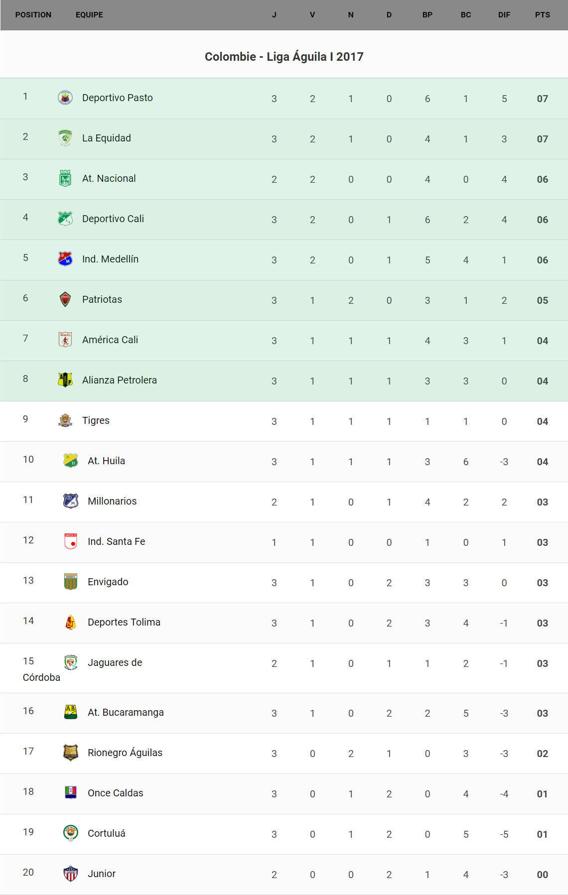This screenshot has width=568, height=895.
Task: Click the Colombie - Liga Águila I 2017 title
Action: (x=284, y=57)
